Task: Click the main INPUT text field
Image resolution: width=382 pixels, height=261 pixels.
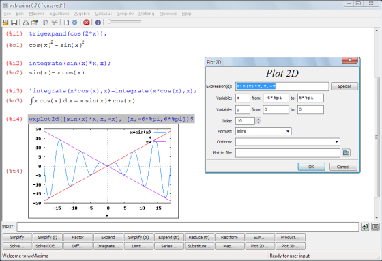Action: (188, 227)
